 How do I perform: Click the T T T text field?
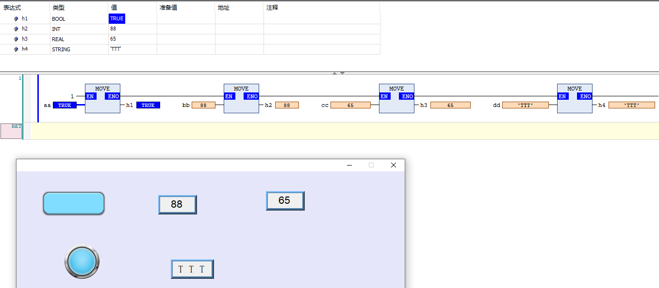pos(192,269)
